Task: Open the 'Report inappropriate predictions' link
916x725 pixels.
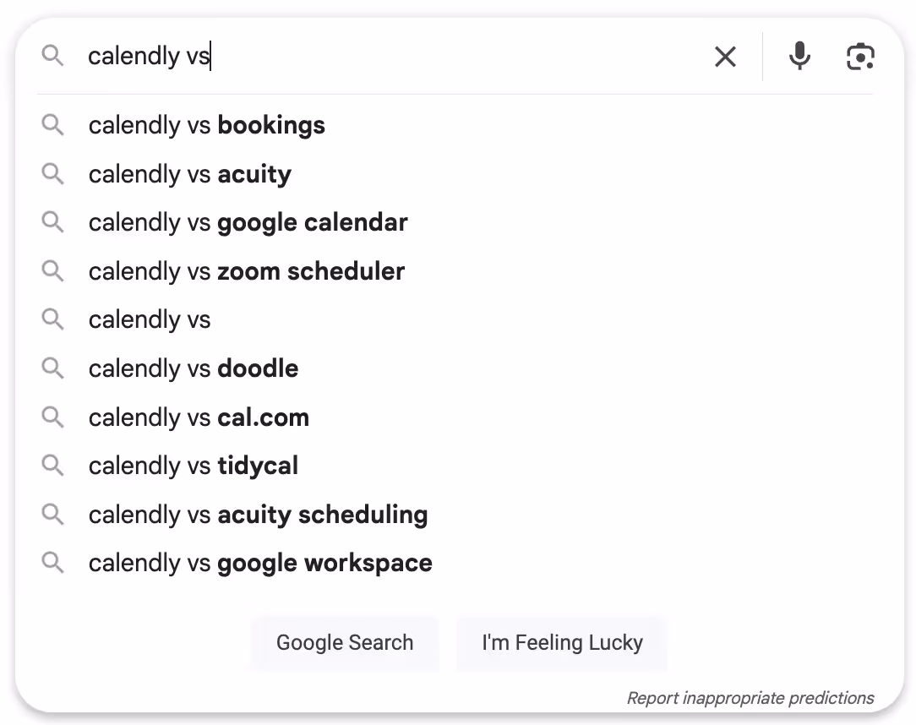Action: (750, 698)
